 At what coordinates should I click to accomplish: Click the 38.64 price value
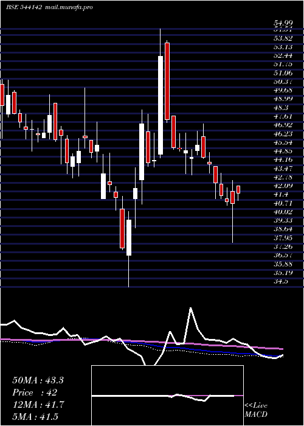(x=283, y=229)
